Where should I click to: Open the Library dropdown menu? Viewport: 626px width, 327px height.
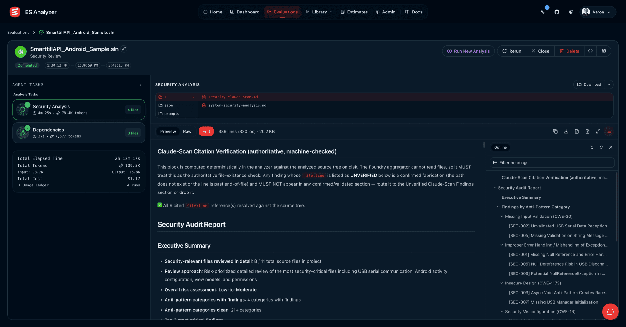point(319,12)
